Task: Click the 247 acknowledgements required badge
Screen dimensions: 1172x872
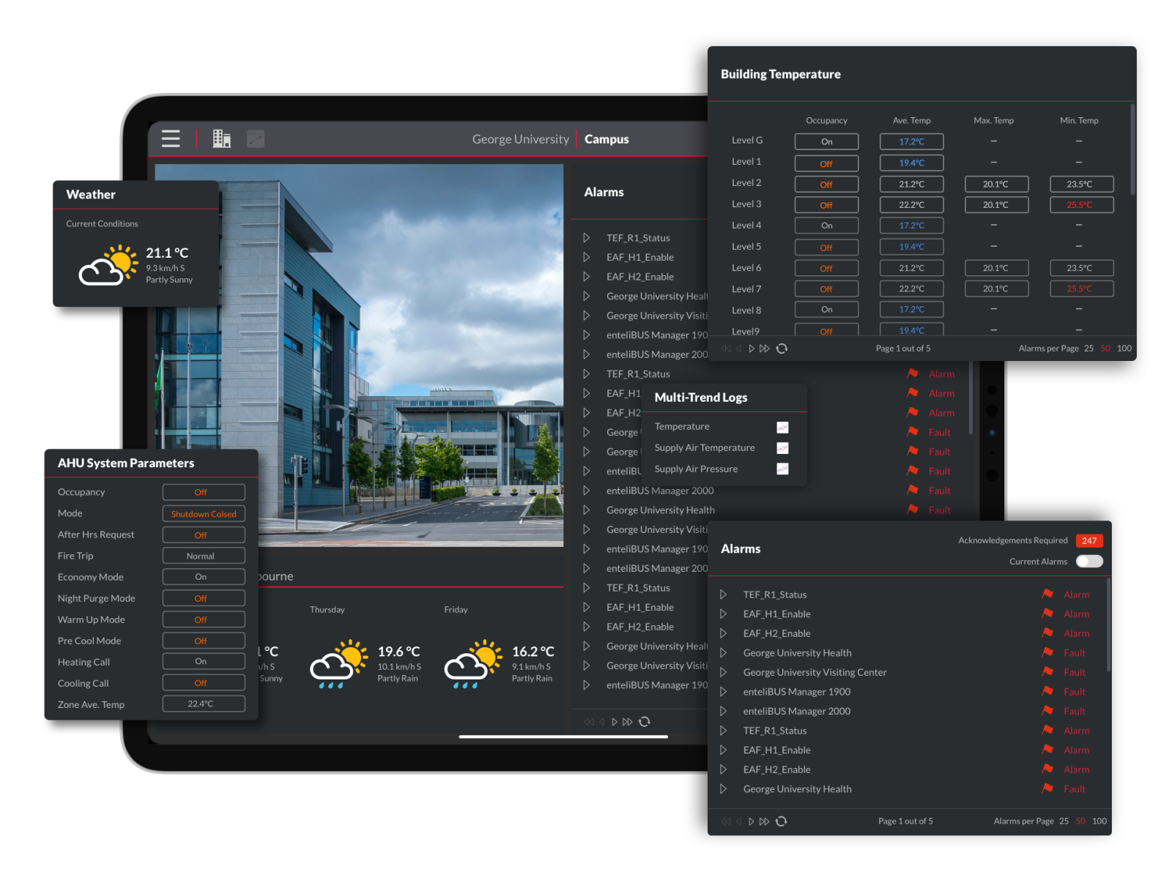Action: (1088, 541)
